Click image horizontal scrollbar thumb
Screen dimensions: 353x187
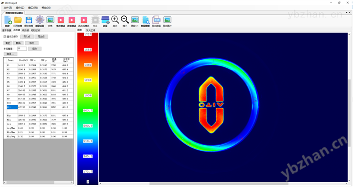tap(218, 183)
